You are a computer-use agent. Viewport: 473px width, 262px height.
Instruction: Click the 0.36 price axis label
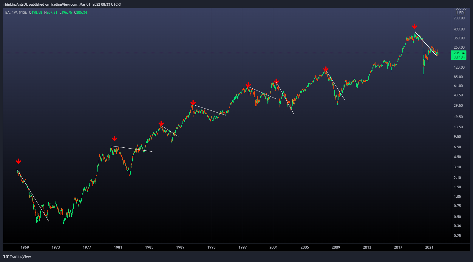[x=457, y=226]
